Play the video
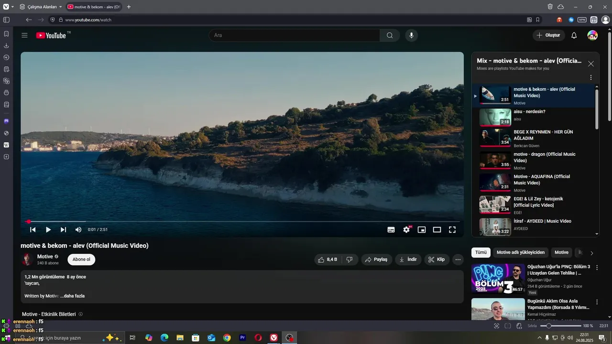Screen dimensions: 612x344 coord(48,230)
